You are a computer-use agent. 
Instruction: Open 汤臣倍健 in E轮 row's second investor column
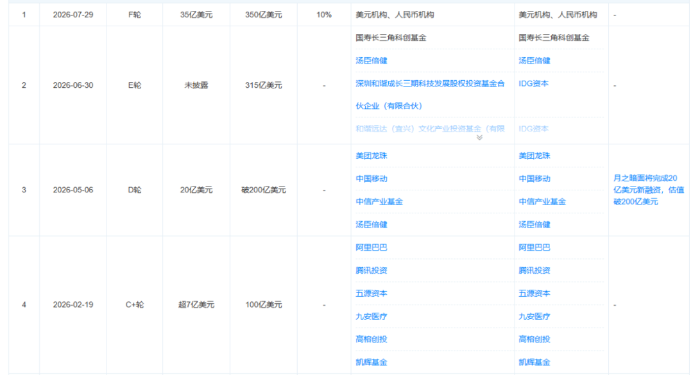coord(535,60)
